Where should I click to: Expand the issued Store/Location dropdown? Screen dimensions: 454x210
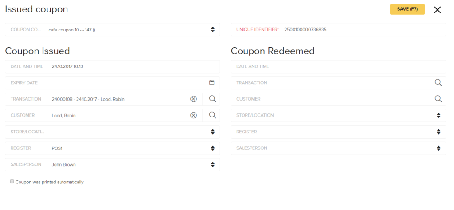(x=112, y=132)
